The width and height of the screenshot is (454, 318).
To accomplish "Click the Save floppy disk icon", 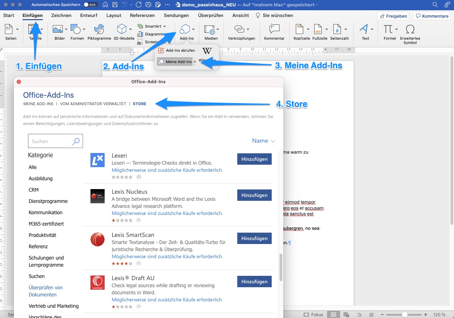I will click(115, 5).
